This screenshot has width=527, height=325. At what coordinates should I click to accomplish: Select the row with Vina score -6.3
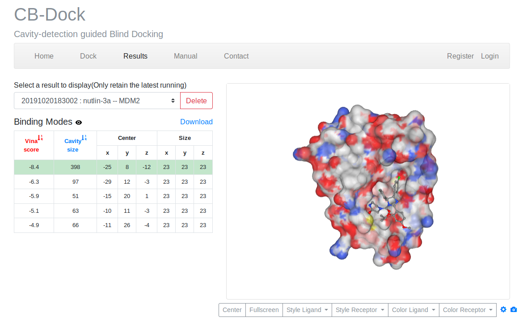click(x=34, y=182)
